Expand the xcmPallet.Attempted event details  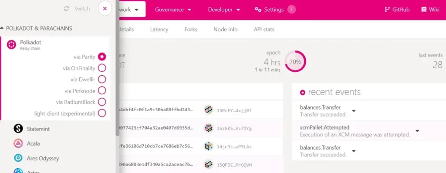click(417, 131)
